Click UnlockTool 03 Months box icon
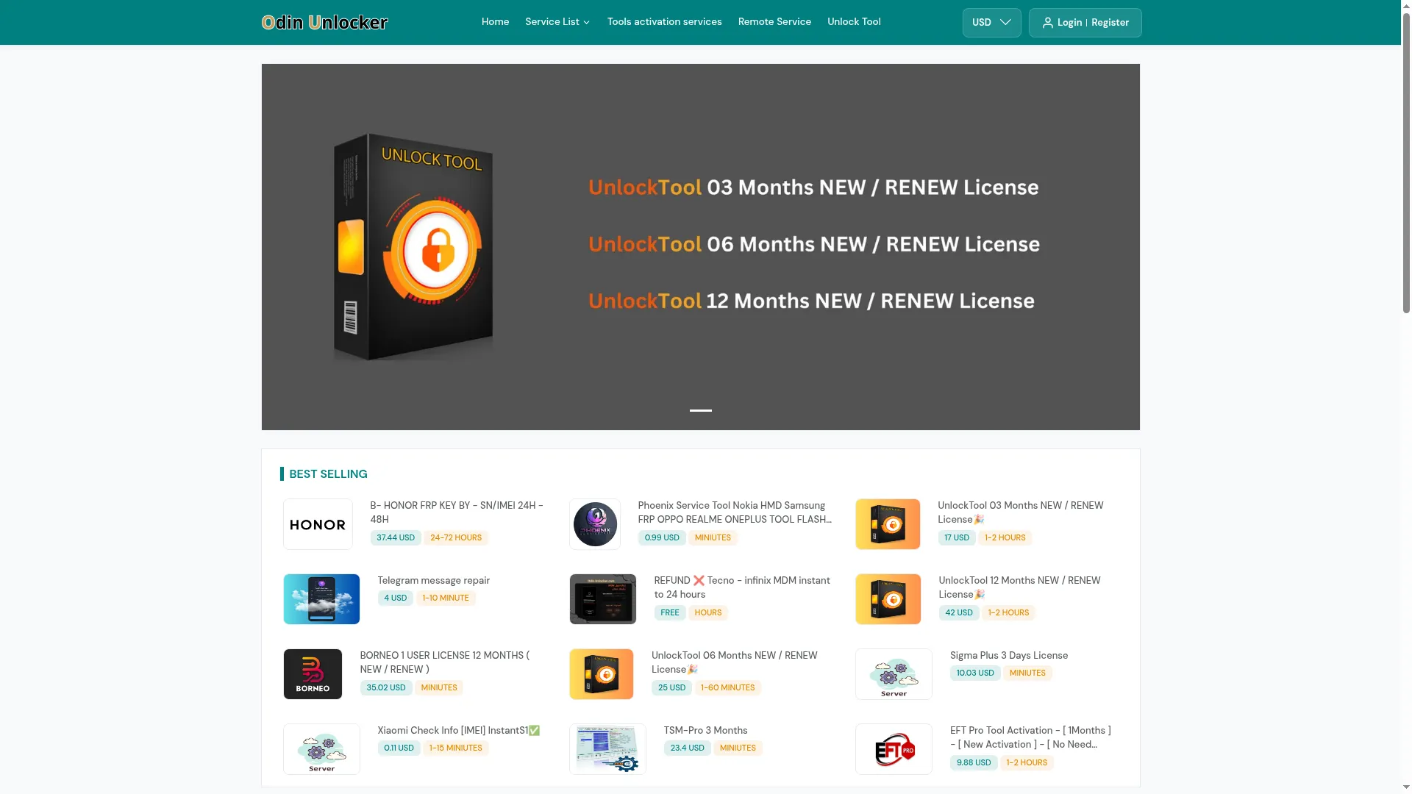 point(888,524)
